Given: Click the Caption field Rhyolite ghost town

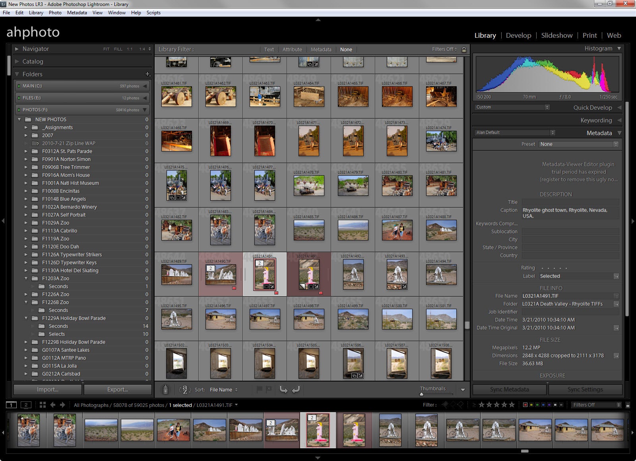Looking at the screenshot, I should (570, 213).
